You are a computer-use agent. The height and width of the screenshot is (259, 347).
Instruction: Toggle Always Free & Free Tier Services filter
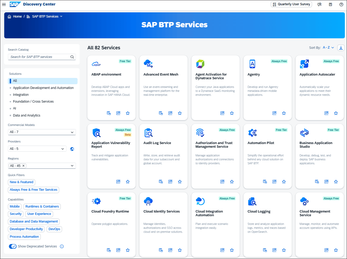(x=33, y=190)
